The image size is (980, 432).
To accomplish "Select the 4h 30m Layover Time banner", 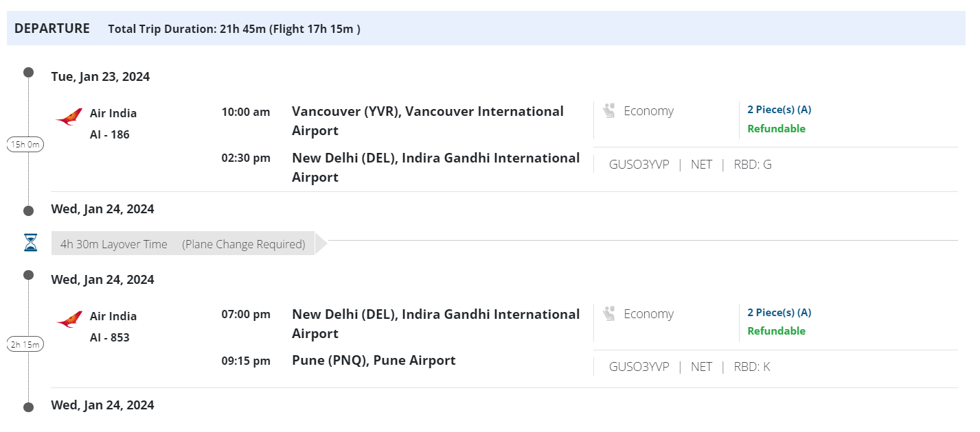I will [183, 244].
